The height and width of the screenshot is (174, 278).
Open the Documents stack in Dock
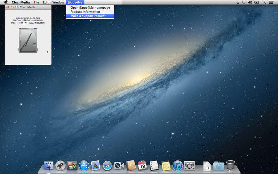click(207, 166)
